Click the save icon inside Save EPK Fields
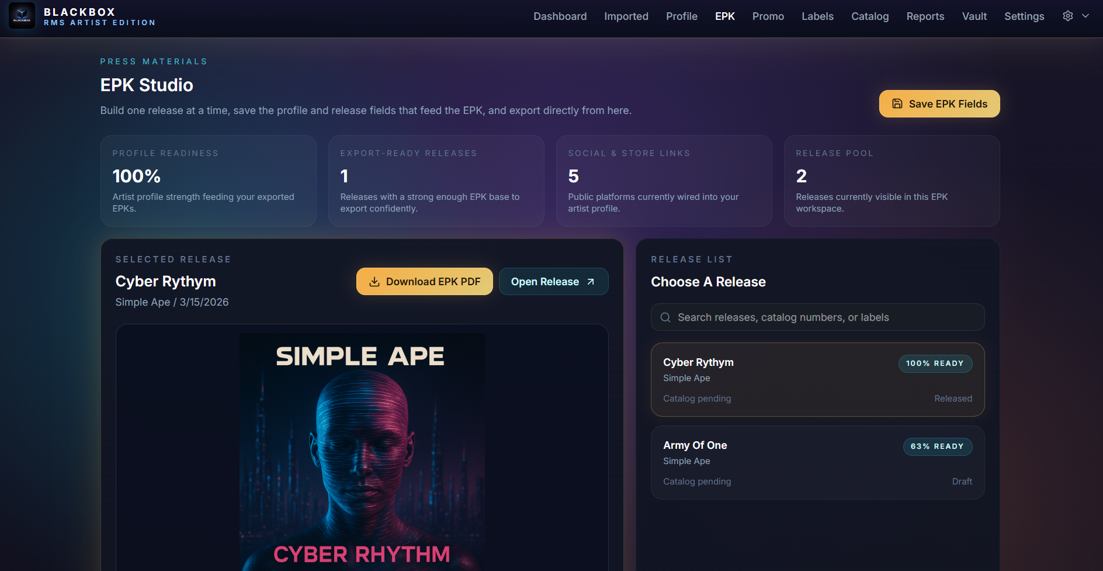This screenshot has height=571, width=1103. point(897,103)
